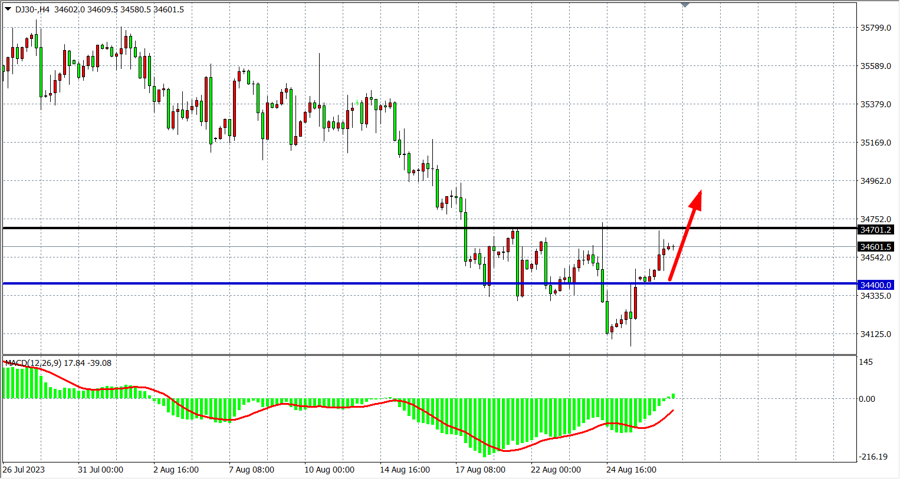Click the 35799.0 price scale label
The width and height of the screenshot is (900, 479).
pyautogui.click(x=875, y=28)
